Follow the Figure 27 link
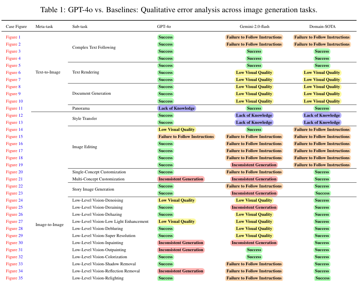Viewport: 360px width, 281px height. tap(14, 222)
